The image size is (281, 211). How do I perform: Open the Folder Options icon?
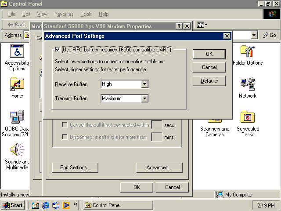tap(248, 51)
